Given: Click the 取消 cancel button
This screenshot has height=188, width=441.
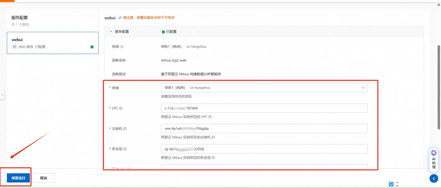Looking at the screenshot, I should [x=44, y=178].
